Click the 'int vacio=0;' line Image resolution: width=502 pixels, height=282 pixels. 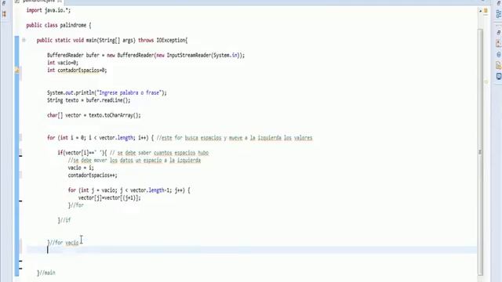pos(63,63)
